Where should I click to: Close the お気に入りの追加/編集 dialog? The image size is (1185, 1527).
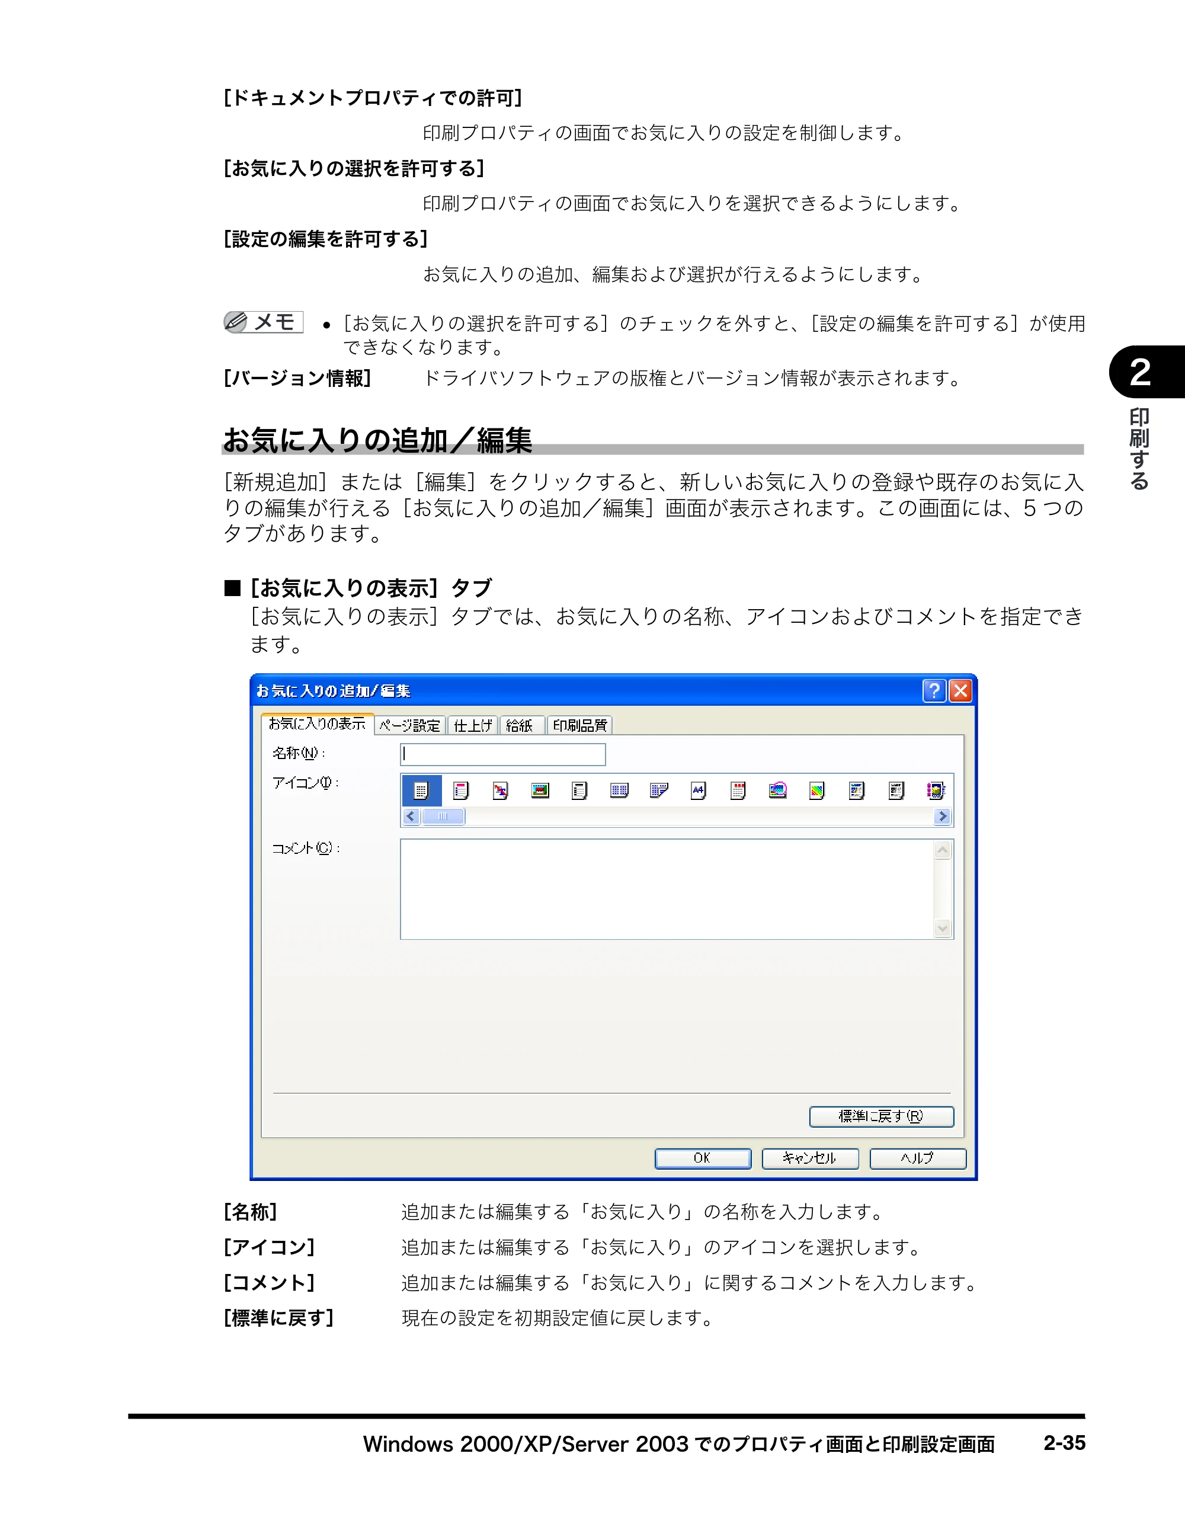tap(960, 691)
